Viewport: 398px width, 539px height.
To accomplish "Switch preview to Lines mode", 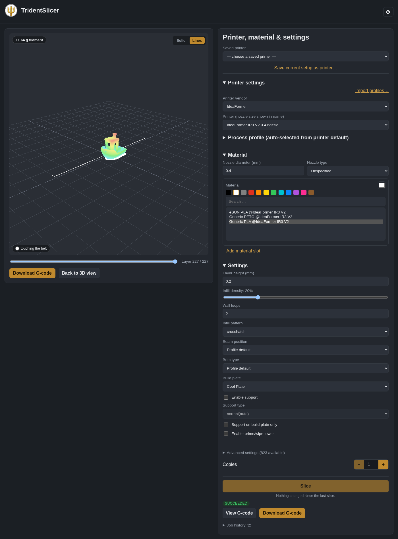I will pos(197,41).
